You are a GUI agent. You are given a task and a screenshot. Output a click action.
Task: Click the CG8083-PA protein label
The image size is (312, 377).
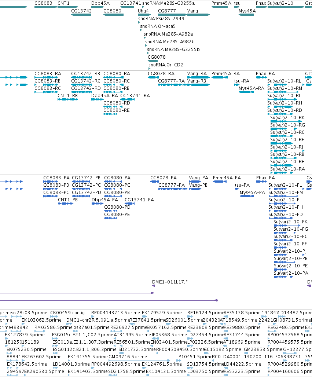pyautogui.click(x=56, y=178)
